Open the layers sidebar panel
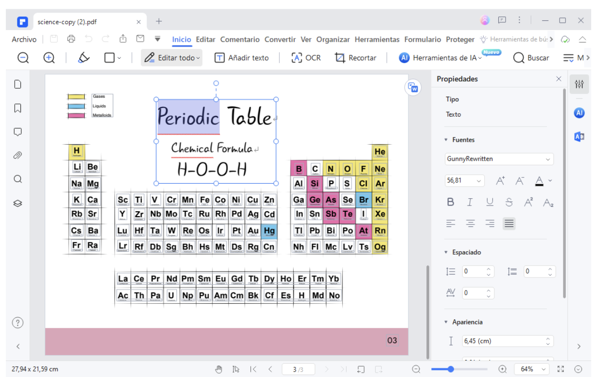This screenshot has height=377, width=598. click(x=18, y=203)
